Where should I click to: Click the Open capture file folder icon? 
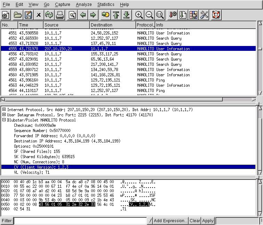(18, 15)
